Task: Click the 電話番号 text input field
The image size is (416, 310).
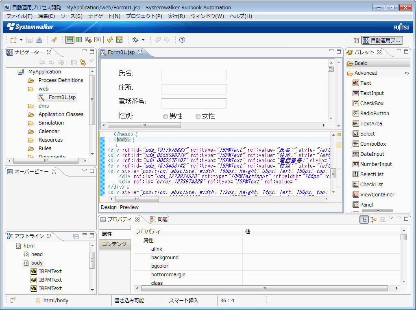Action: point(194,103)
